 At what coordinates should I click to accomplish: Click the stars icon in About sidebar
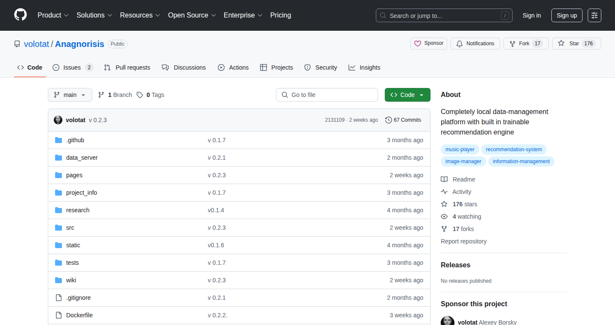tap(444, 204)
